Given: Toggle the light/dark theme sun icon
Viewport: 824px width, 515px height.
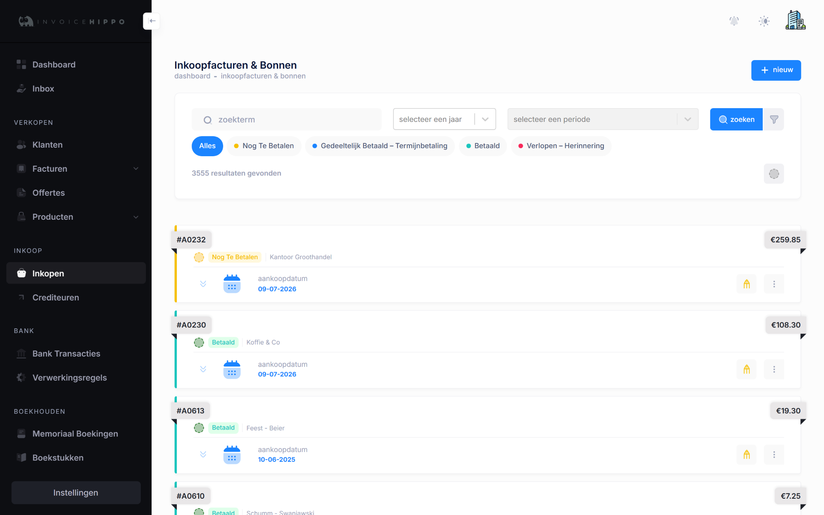Looking at the screenshot, I should 764,21.
